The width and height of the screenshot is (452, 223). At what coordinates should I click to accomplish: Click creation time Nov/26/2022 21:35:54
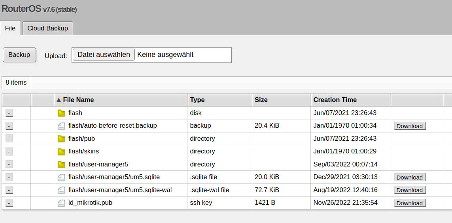(x=345, y=203)
